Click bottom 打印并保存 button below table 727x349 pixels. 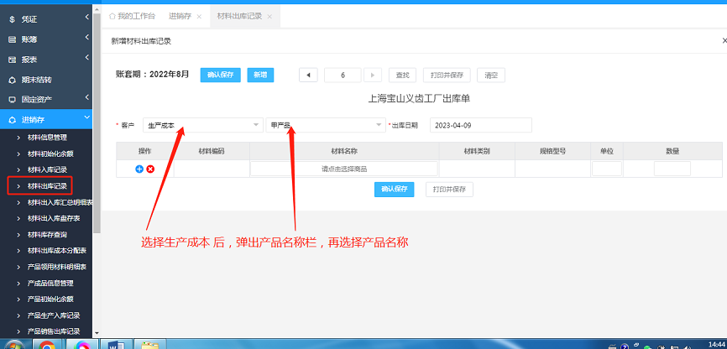tap(449, 189)
